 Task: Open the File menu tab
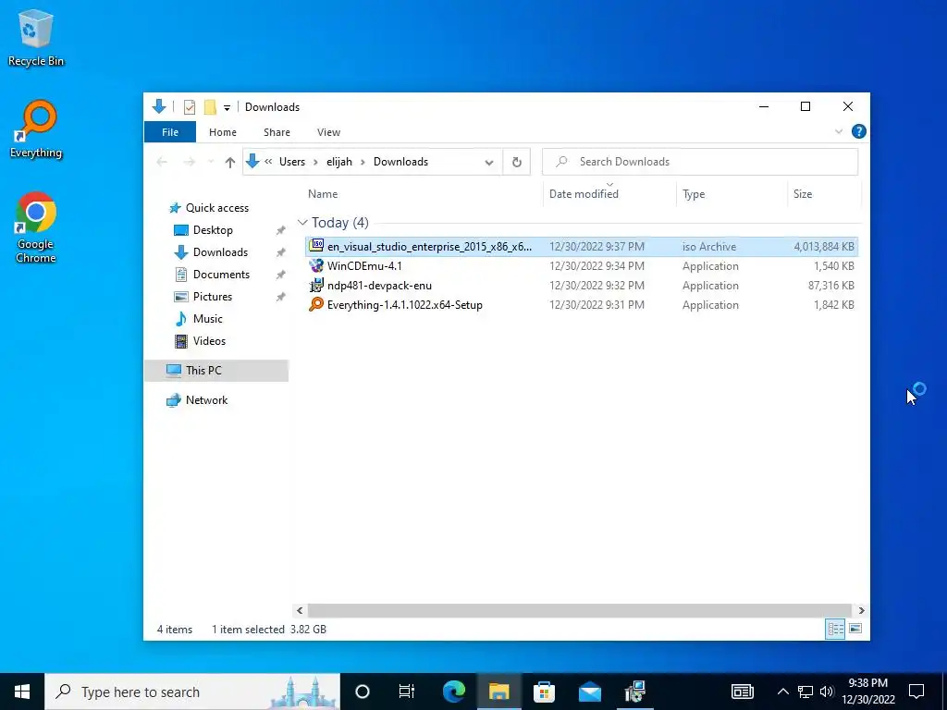pos(170,132)
